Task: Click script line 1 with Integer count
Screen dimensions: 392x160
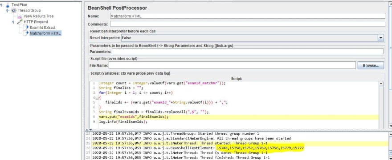Action: [x=162, y=84]
